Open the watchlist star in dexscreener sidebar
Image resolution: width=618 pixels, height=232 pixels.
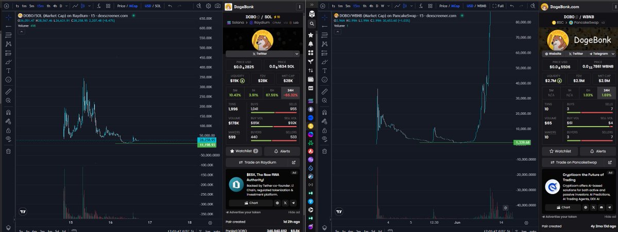point(311,35)
